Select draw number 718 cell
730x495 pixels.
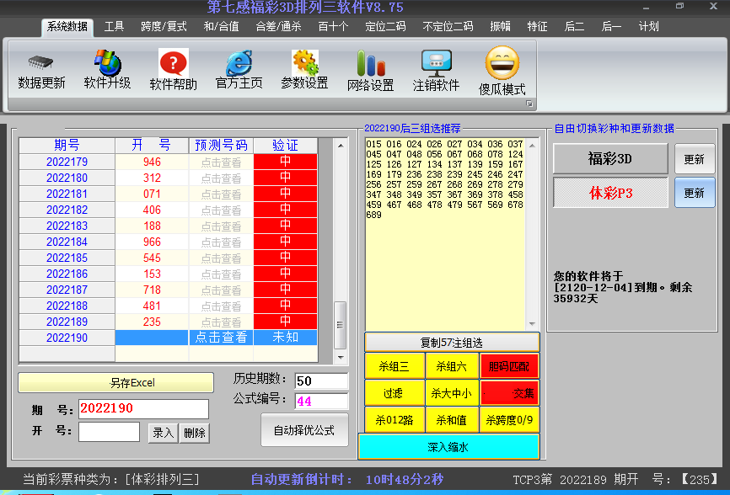[152, 290]
